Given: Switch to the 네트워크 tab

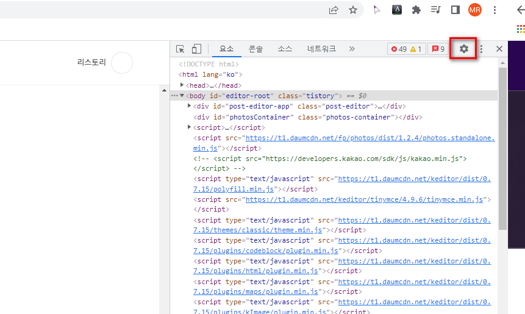Looking at the screenshot, I should pos(321,49).
